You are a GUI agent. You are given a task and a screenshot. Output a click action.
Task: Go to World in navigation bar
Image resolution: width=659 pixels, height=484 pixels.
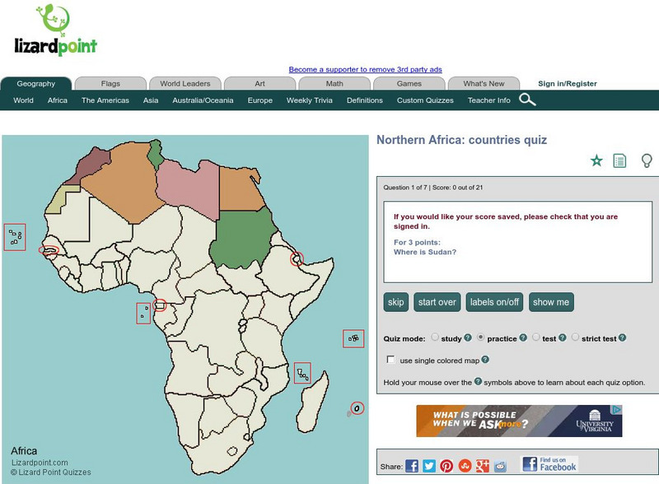(23, 100)
